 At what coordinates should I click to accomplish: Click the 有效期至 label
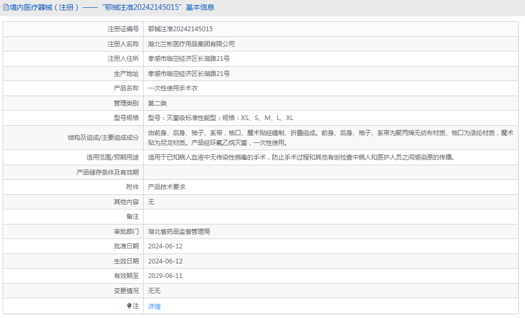[x=126, y=276]
